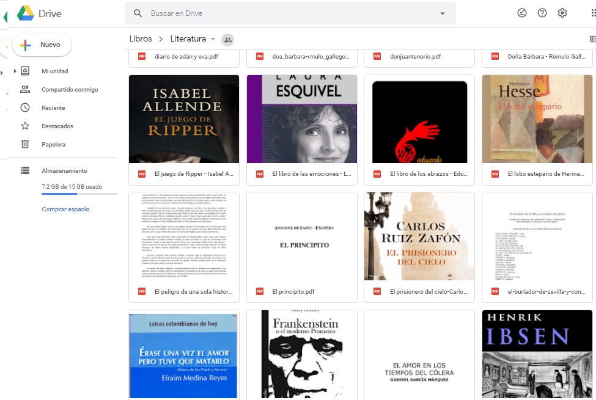Click the Nuevo button
This screenshot has height=400, width=596.
(41, 45)
